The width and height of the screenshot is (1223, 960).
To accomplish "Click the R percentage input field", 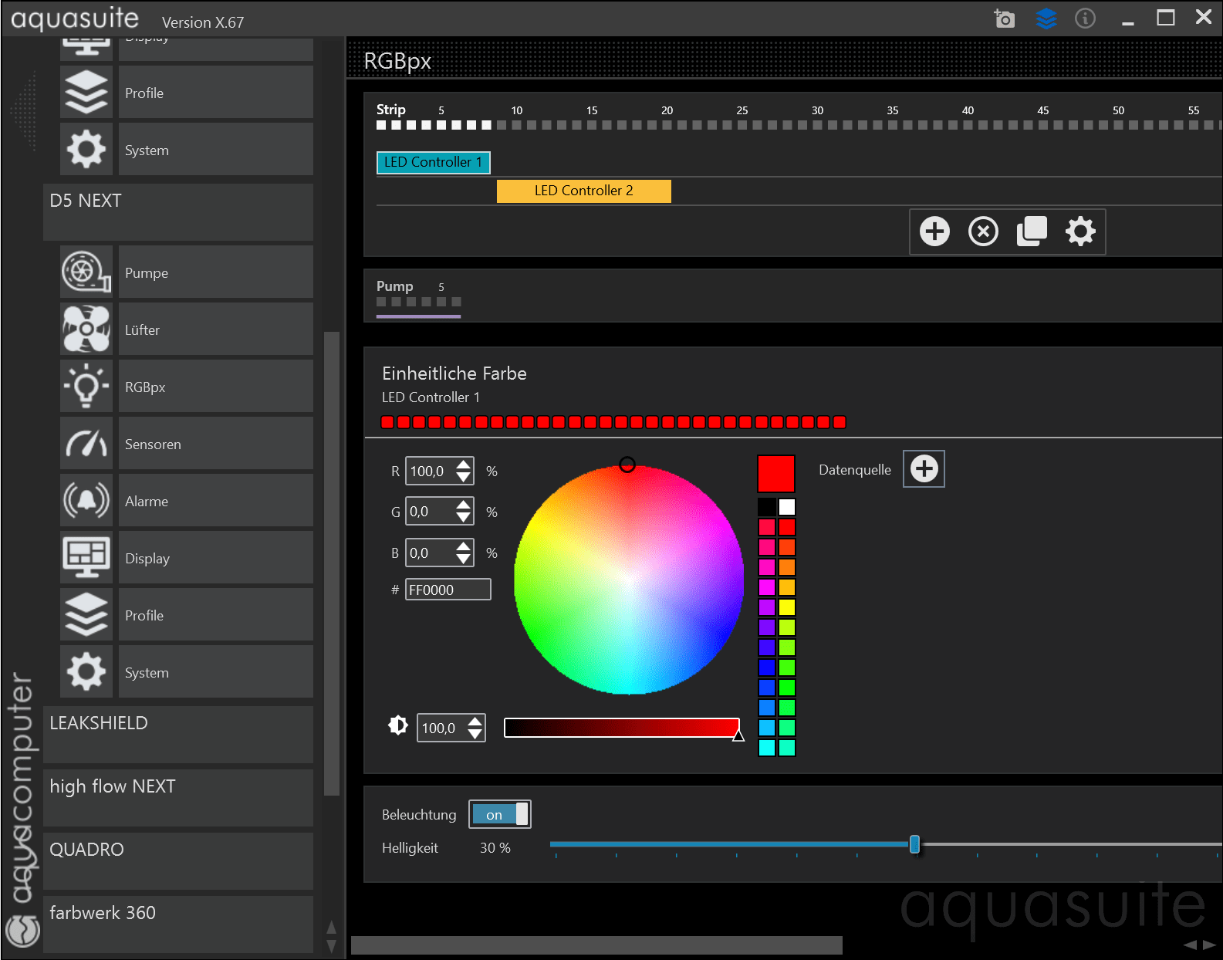I will click(x=431, y=471).
